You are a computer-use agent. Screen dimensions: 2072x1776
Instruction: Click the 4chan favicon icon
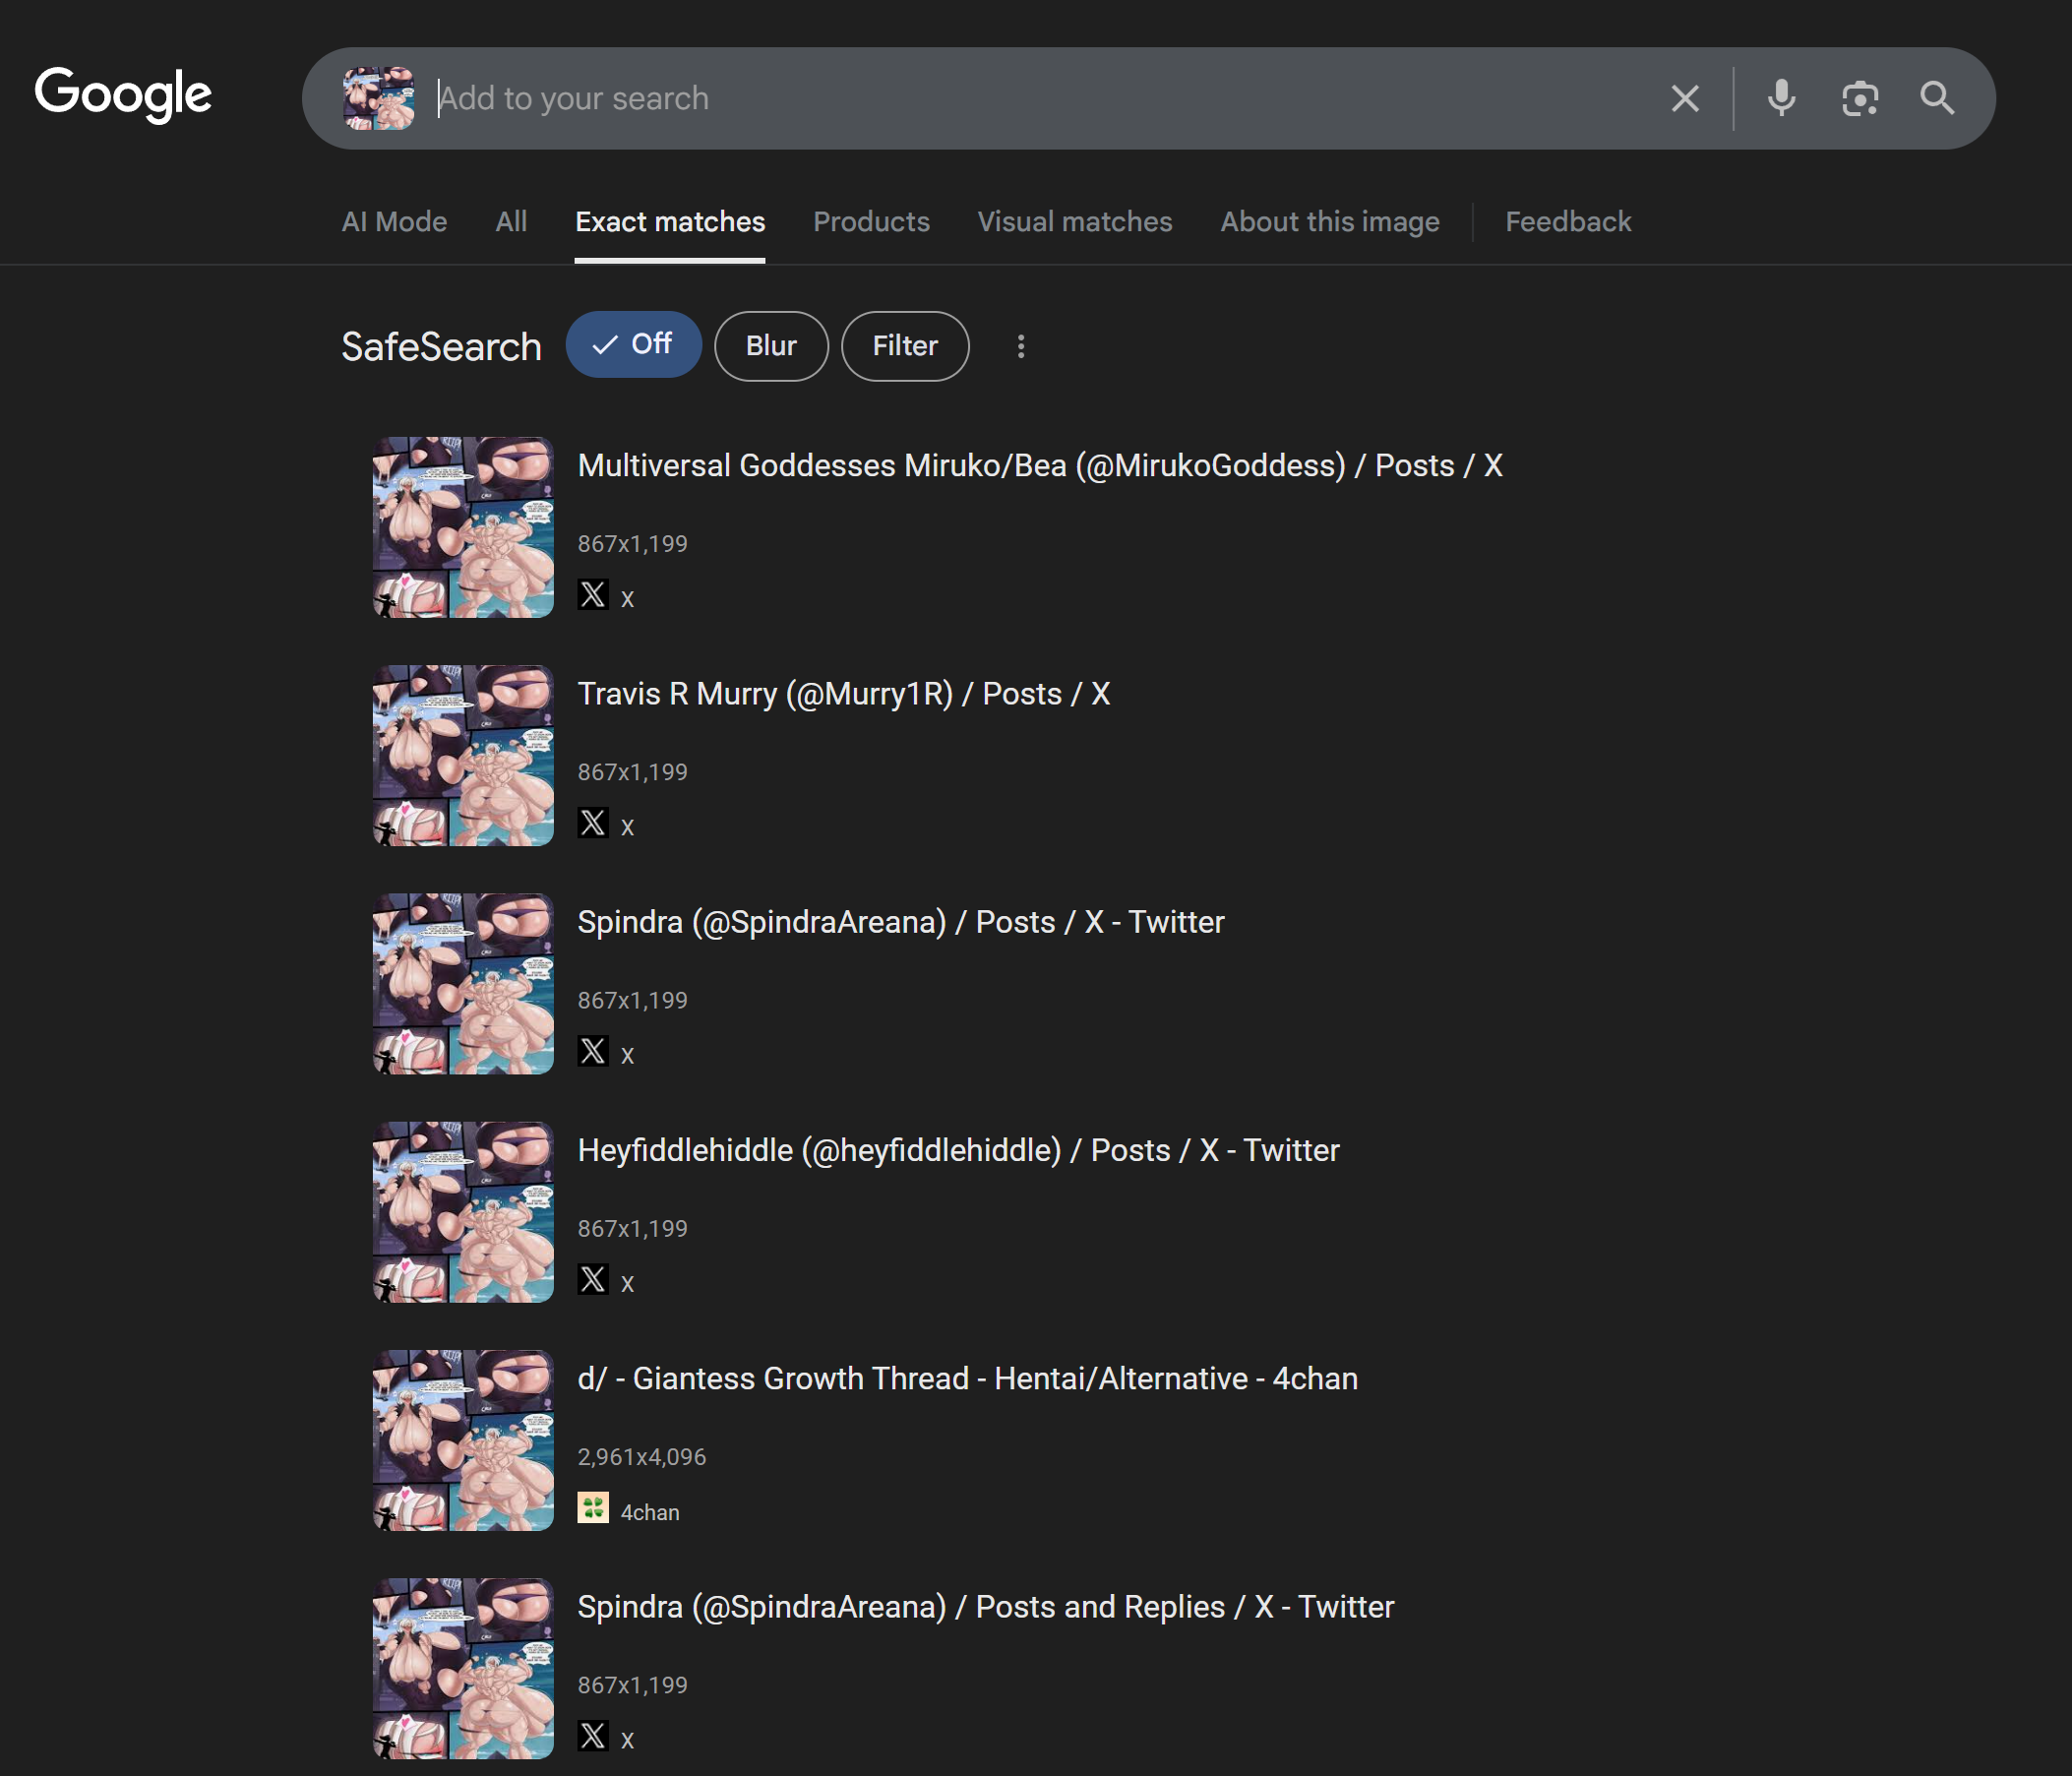593,1508
